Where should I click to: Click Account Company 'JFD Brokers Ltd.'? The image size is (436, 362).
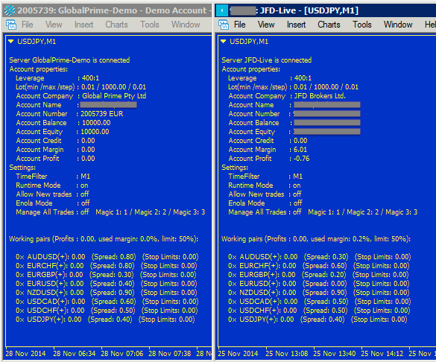coord(320,96)
